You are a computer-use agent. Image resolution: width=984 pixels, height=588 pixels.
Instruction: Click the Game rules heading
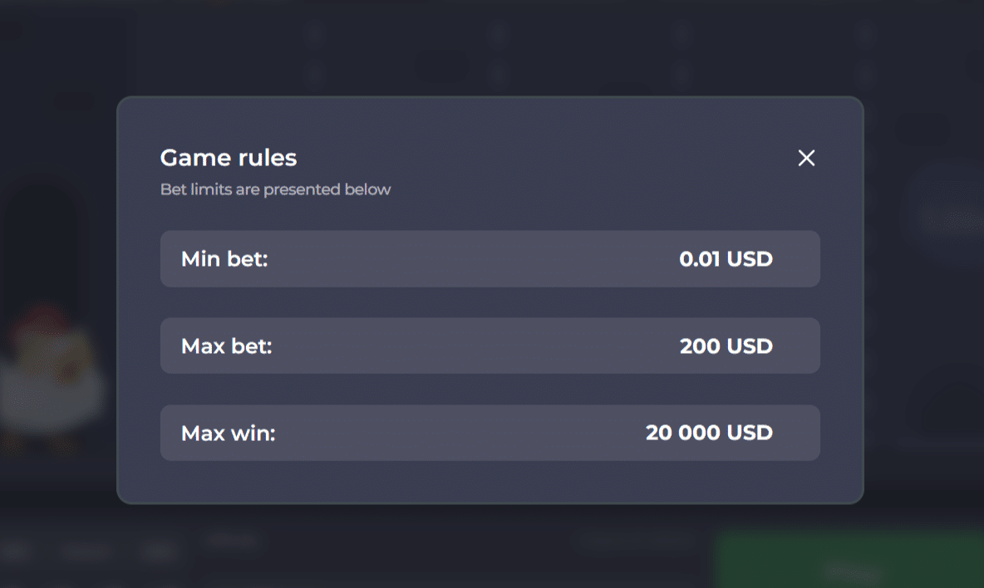click(229, 158)
